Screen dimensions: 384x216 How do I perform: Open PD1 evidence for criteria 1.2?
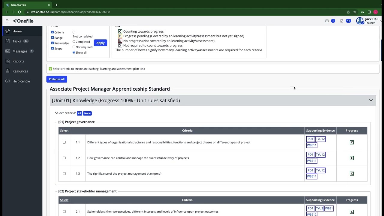310,154
